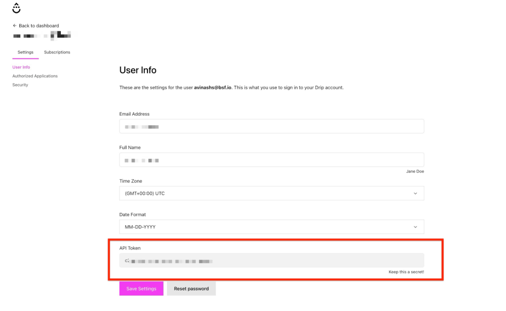Open Security settings
This screenshot has height=311, width=506.
pyautogui.click(x=20, y=85)
